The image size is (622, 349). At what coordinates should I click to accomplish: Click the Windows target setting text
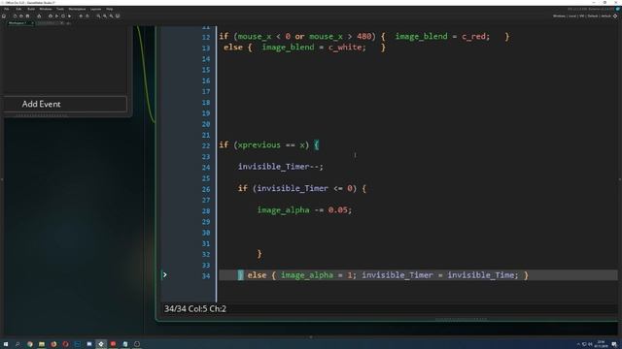[559, 16]
